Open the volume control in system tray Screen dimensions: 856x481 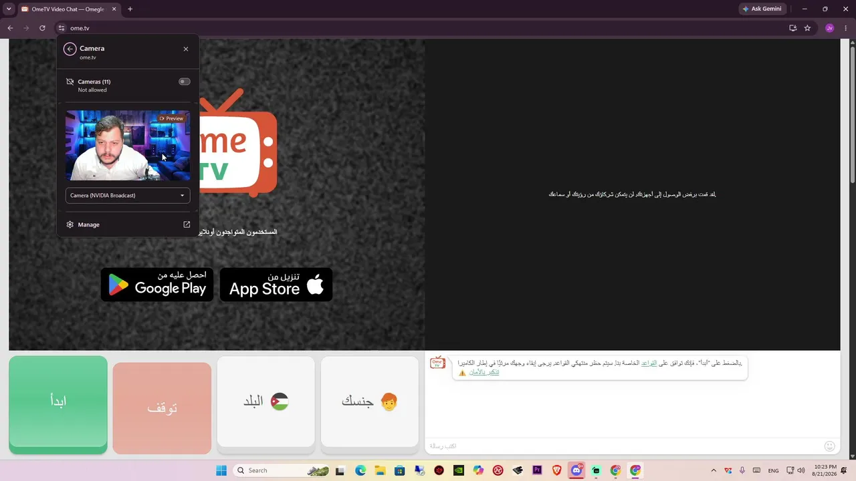point(801,470)
